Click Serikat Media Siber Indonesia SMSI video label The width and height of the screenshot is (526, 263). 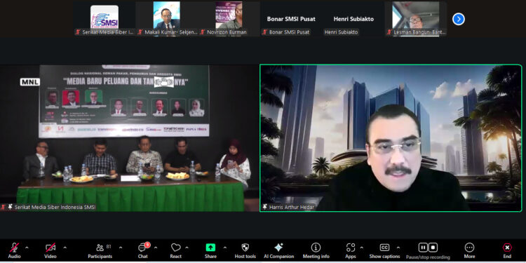click(x=55, y=208)
